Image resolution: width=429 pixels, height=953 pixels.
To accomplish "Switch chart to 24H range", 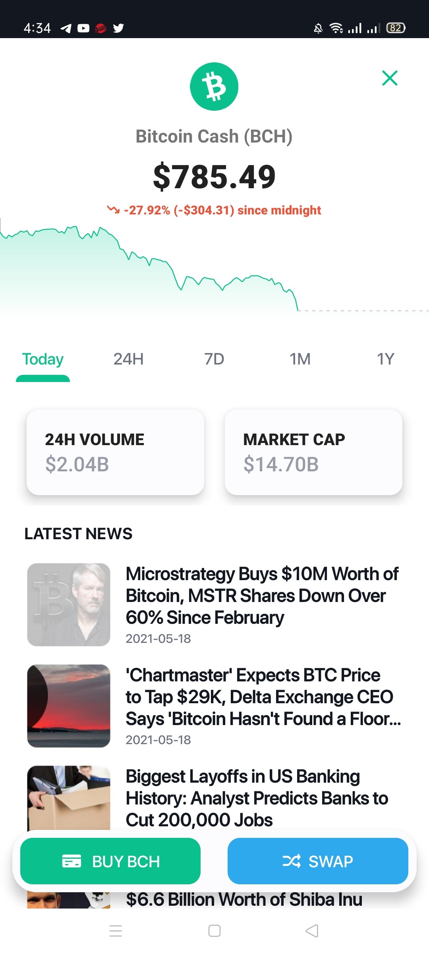I will (x=128, y=359).
